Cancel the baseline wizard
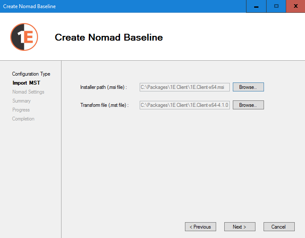 (278, 227)
